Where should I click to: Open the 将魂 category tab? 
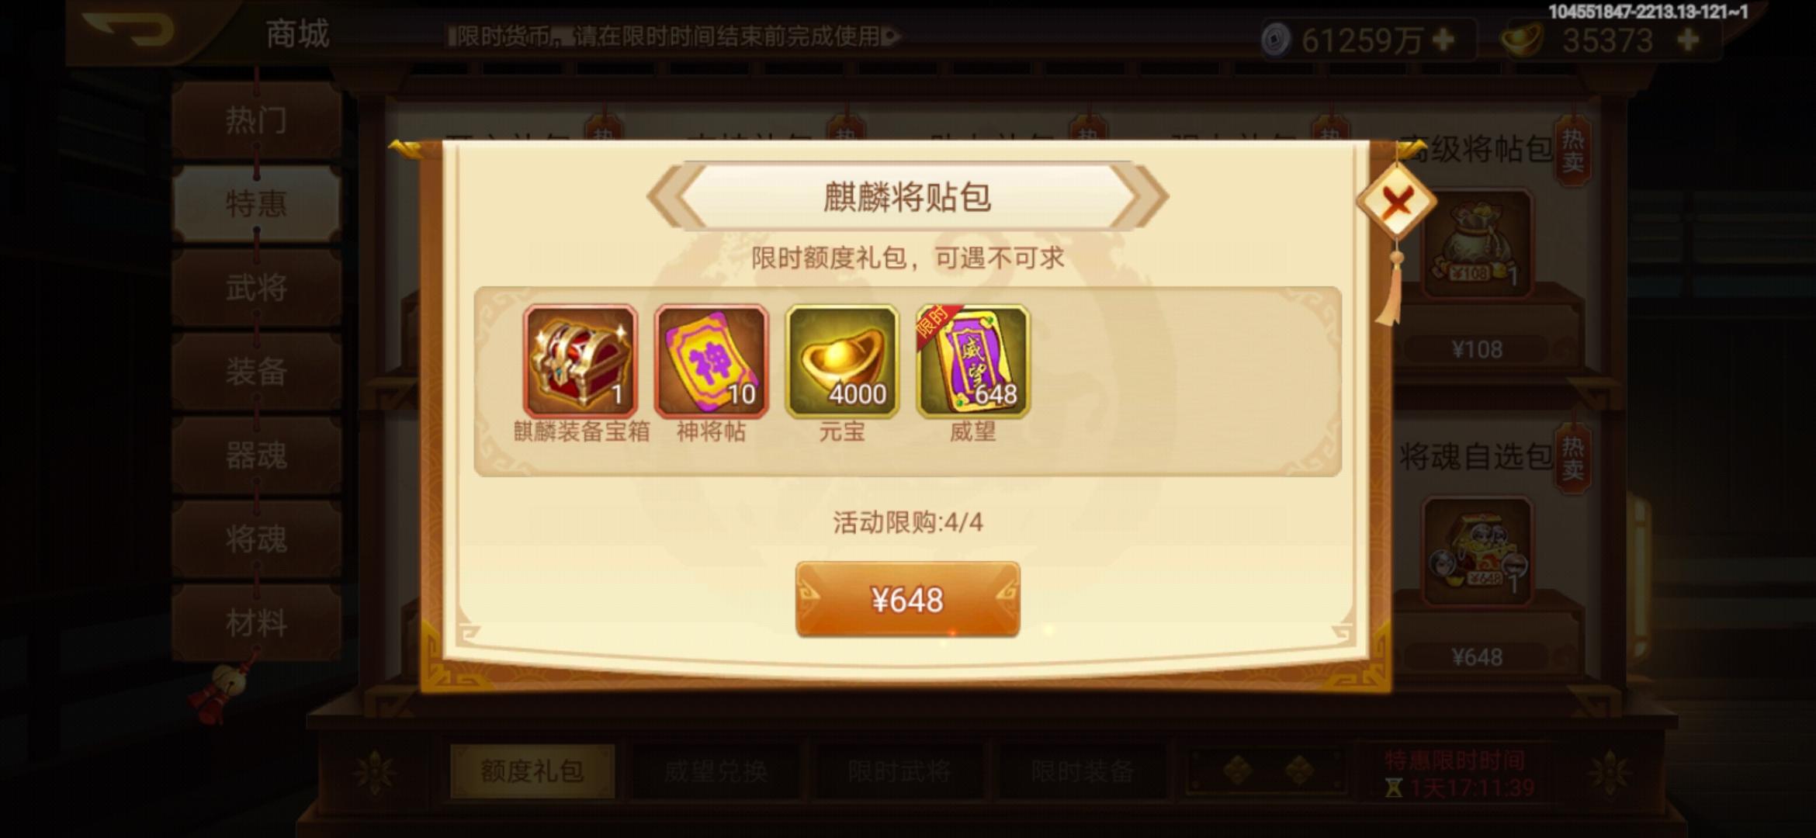click(x=256, y=539)
